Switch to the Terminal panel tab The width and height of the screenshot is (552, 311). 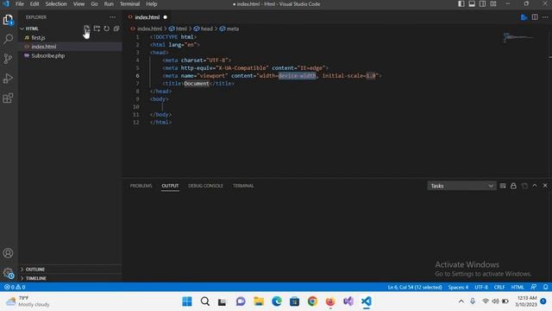click(243, 186)
